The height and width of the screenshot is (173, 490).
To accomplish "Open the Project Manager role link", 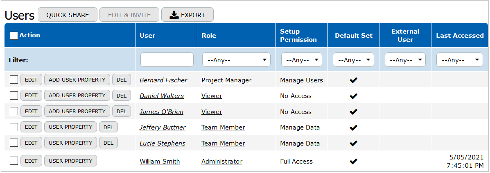I will [226, 80].
